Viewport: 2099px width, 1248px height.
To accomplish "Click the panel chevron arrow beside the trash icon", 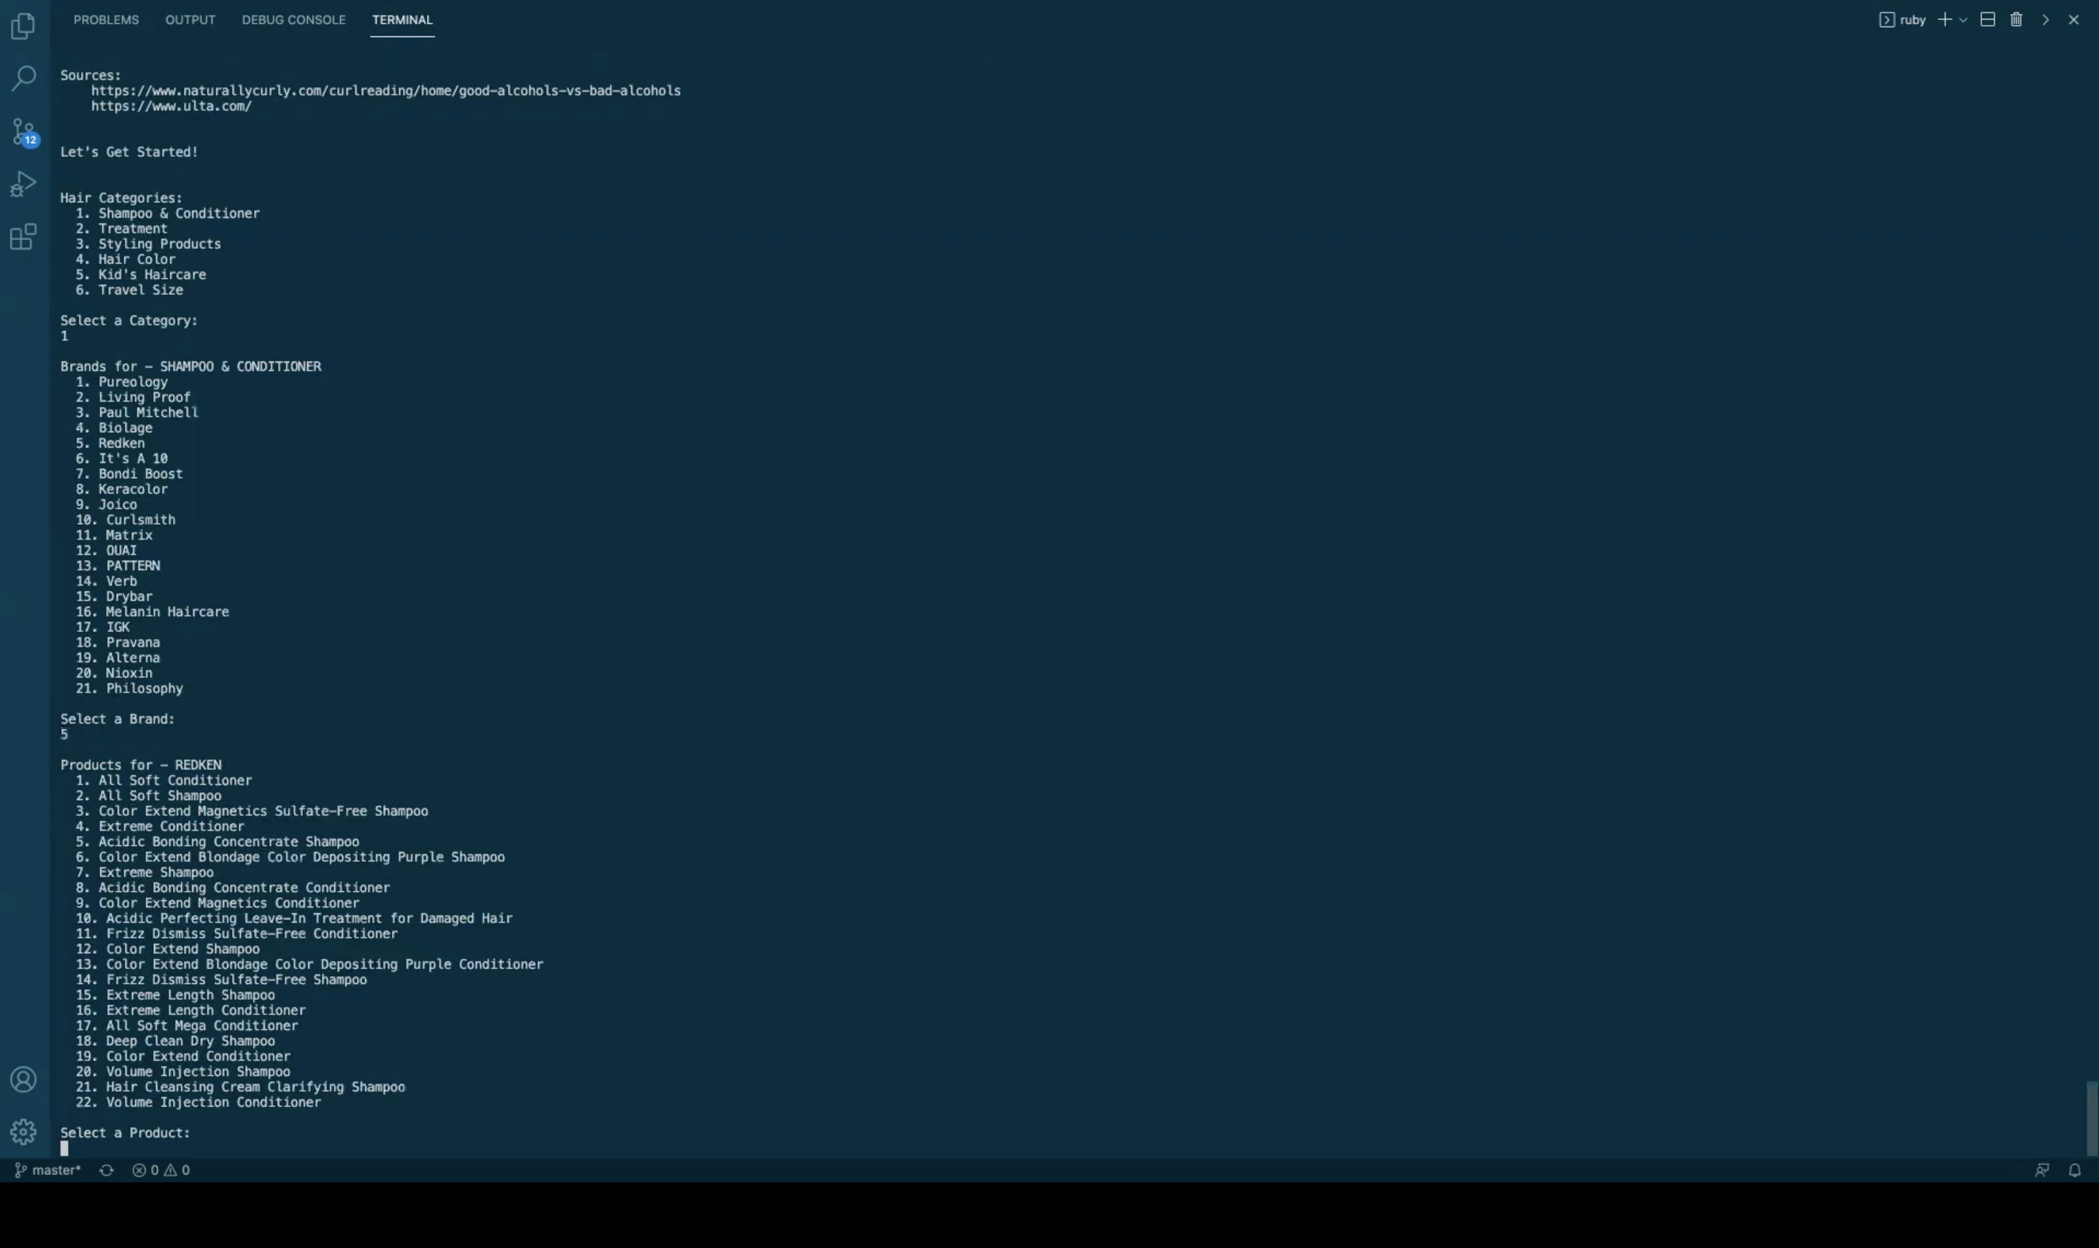I will 2045,20.
